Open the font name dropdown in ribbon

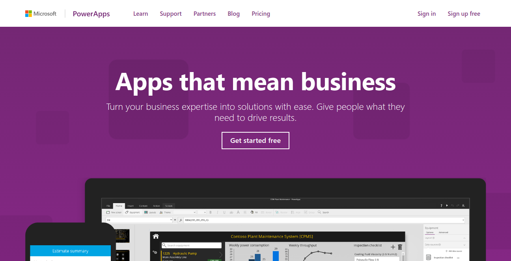click(x=185, y=212)
